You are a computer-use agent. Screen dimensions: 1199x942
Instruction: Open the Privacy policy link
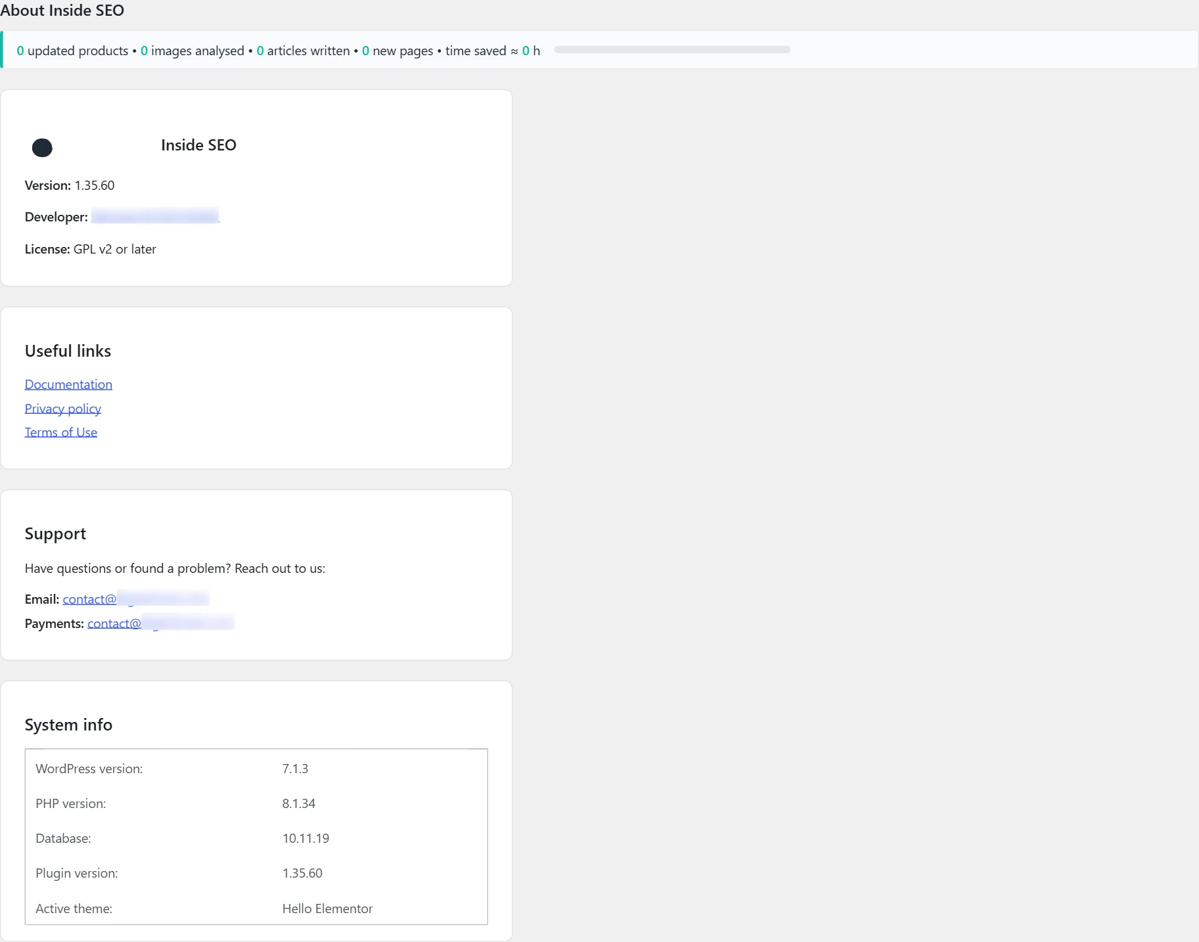tap(63, 409)
